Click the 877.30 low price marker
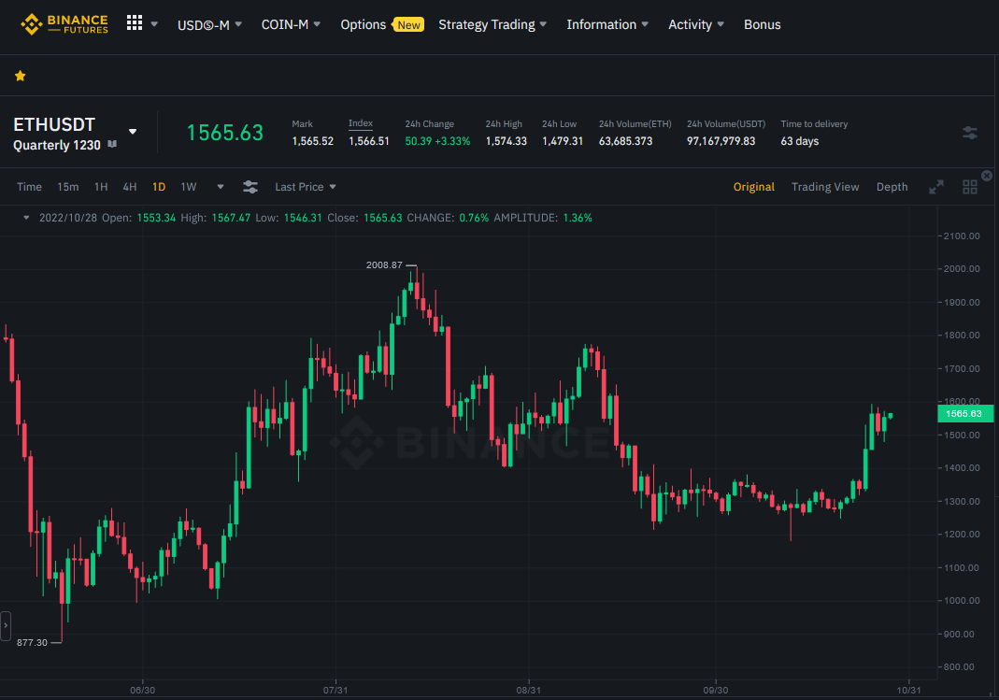The height and width of the screenshot is (700, 999). [x=32, y=643]
